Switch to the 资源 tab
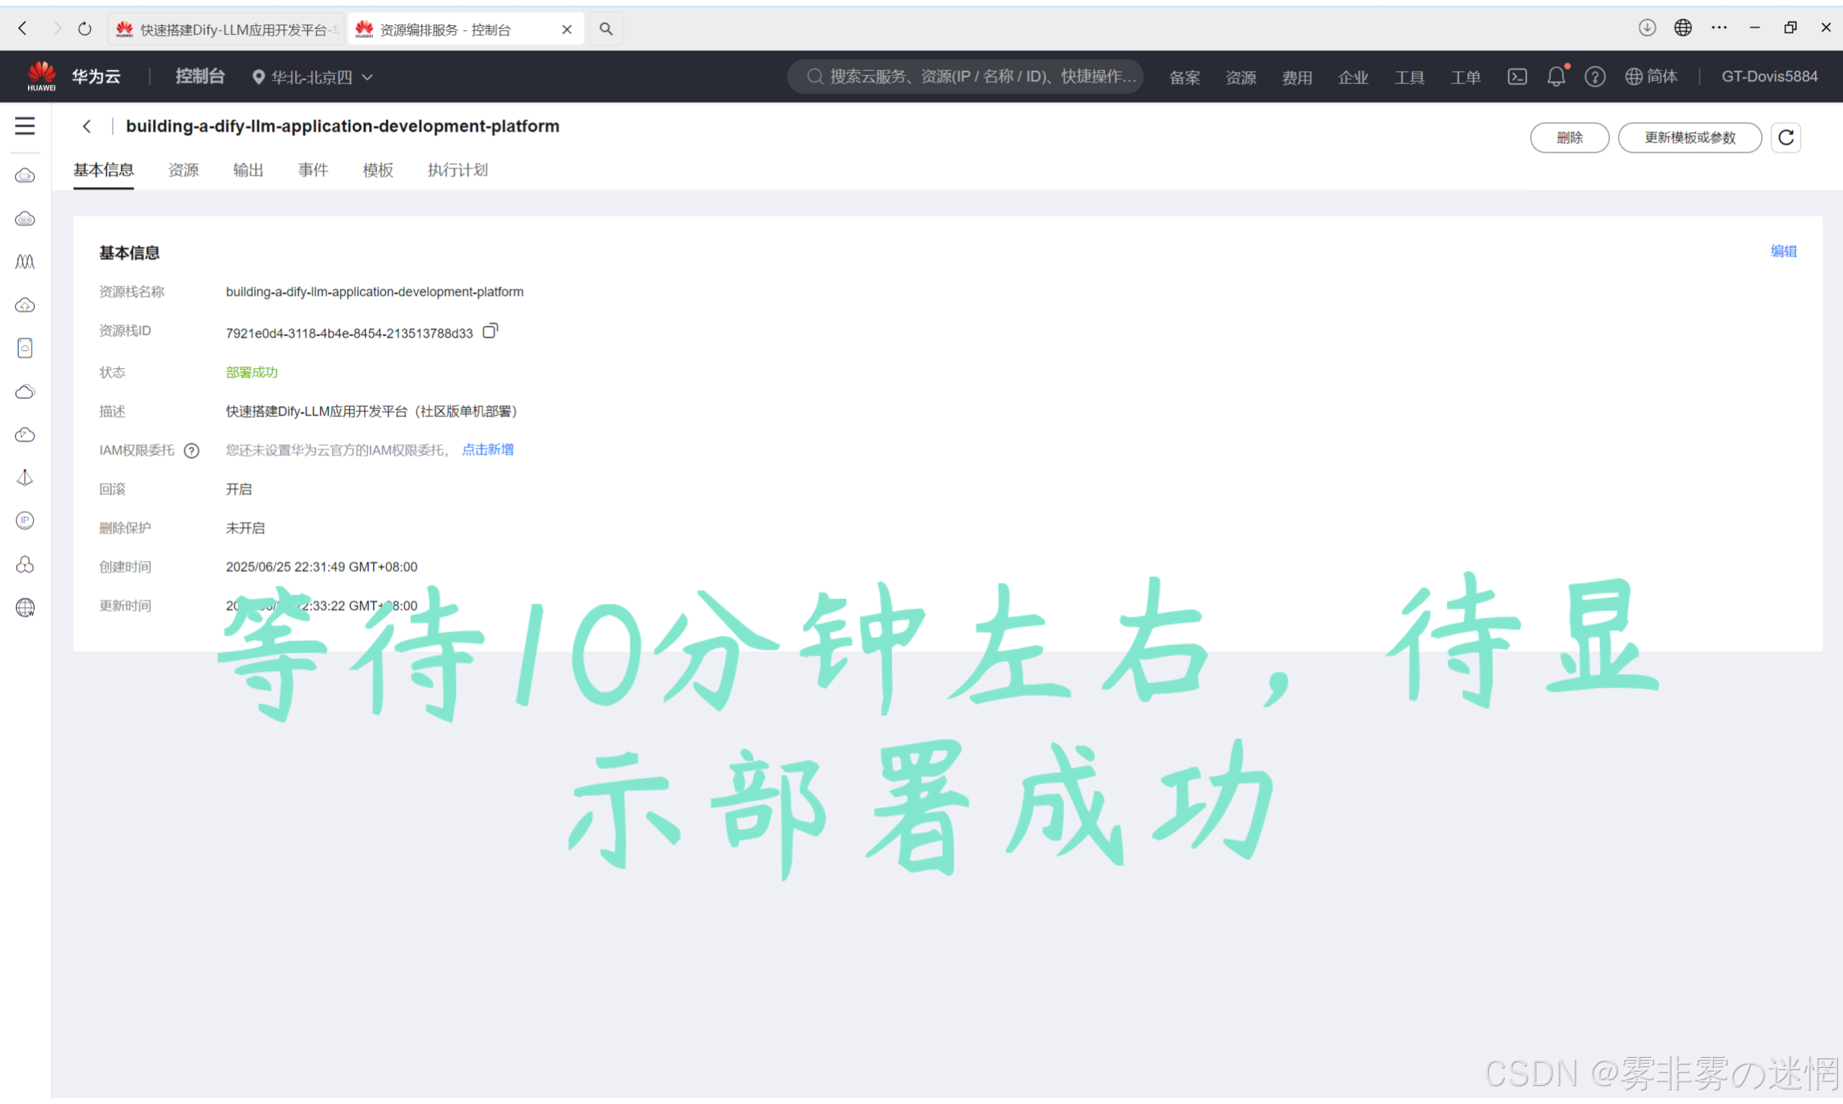1843x1104 pixels. pyautogui.click(x=183, y=170)
